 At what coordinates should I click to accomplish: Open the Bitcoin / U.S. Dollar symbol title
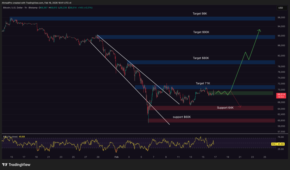pos(16,8)
